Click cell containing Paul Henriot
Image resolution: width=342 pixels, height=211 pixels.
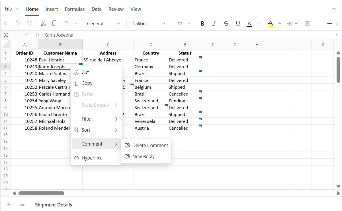60,60
